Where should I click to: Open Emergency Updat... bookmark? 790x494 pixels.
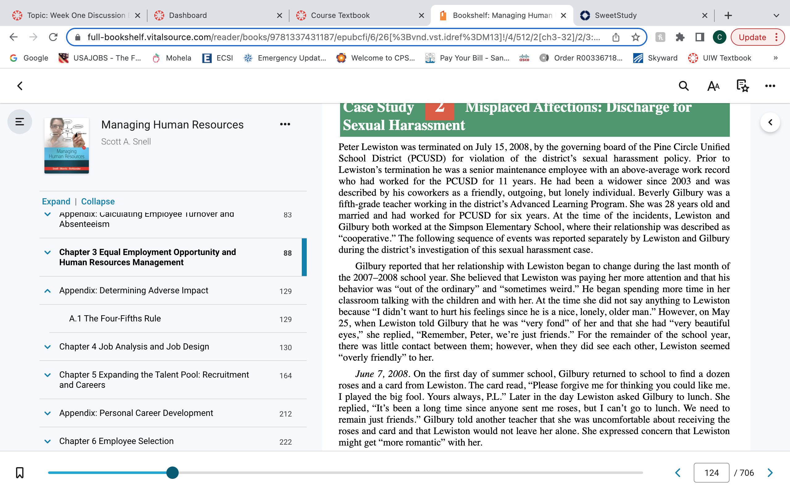[285, 58]
